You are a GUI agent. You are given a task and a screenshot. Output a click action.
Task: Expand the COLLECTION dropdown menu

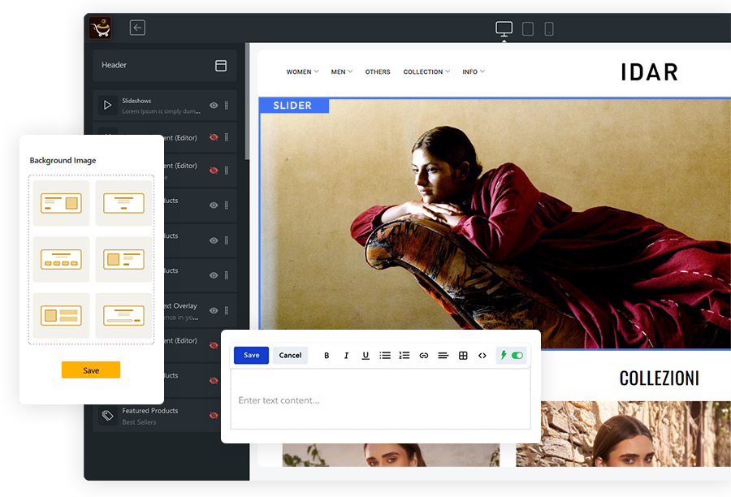(426, 72)
